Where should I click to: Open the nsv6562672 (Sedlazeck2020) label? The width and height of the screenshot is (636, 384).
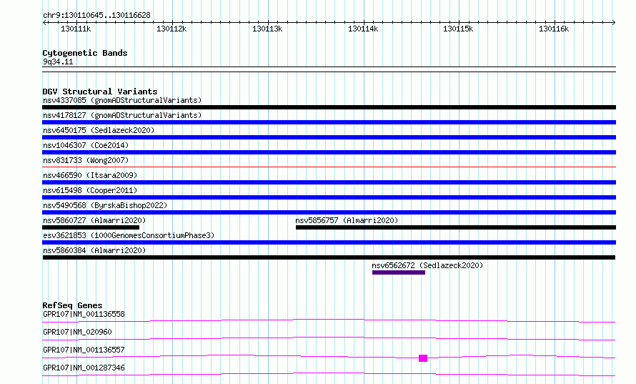pyautogui.click(x=427, y=265)
